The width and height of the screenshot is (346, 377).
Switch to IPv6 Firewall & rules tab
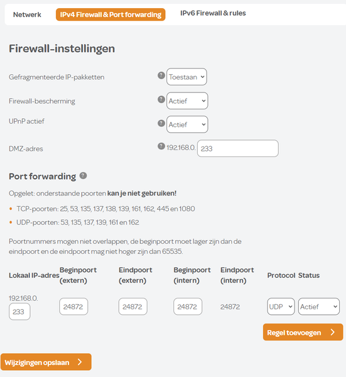213,13
